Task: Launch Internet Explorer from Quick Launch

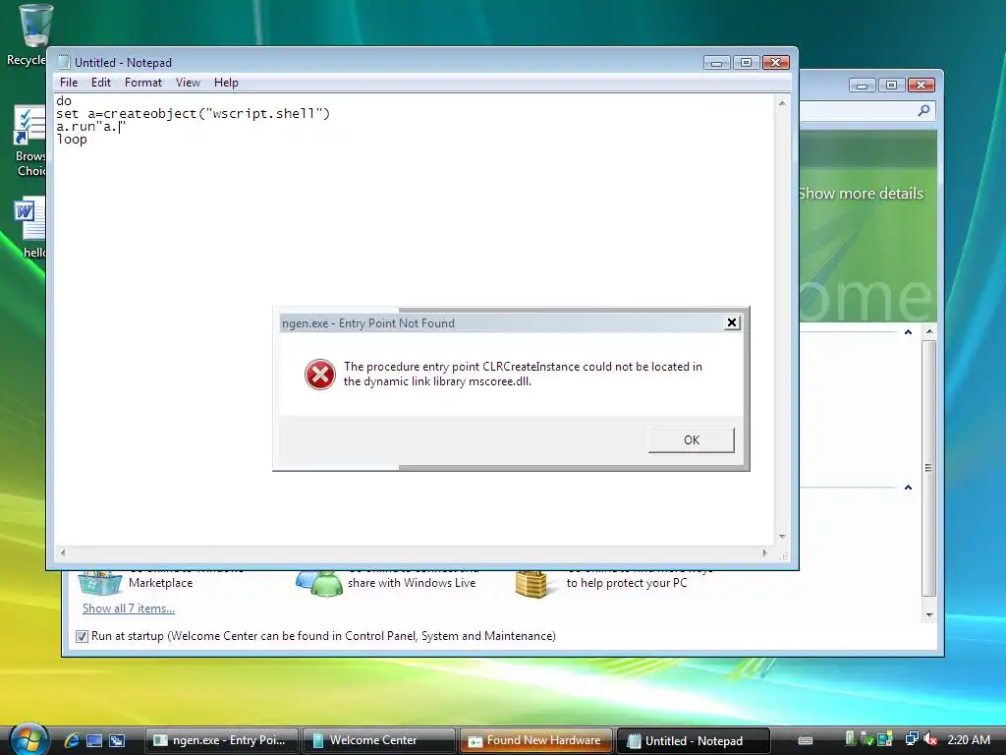Action: 72,740
